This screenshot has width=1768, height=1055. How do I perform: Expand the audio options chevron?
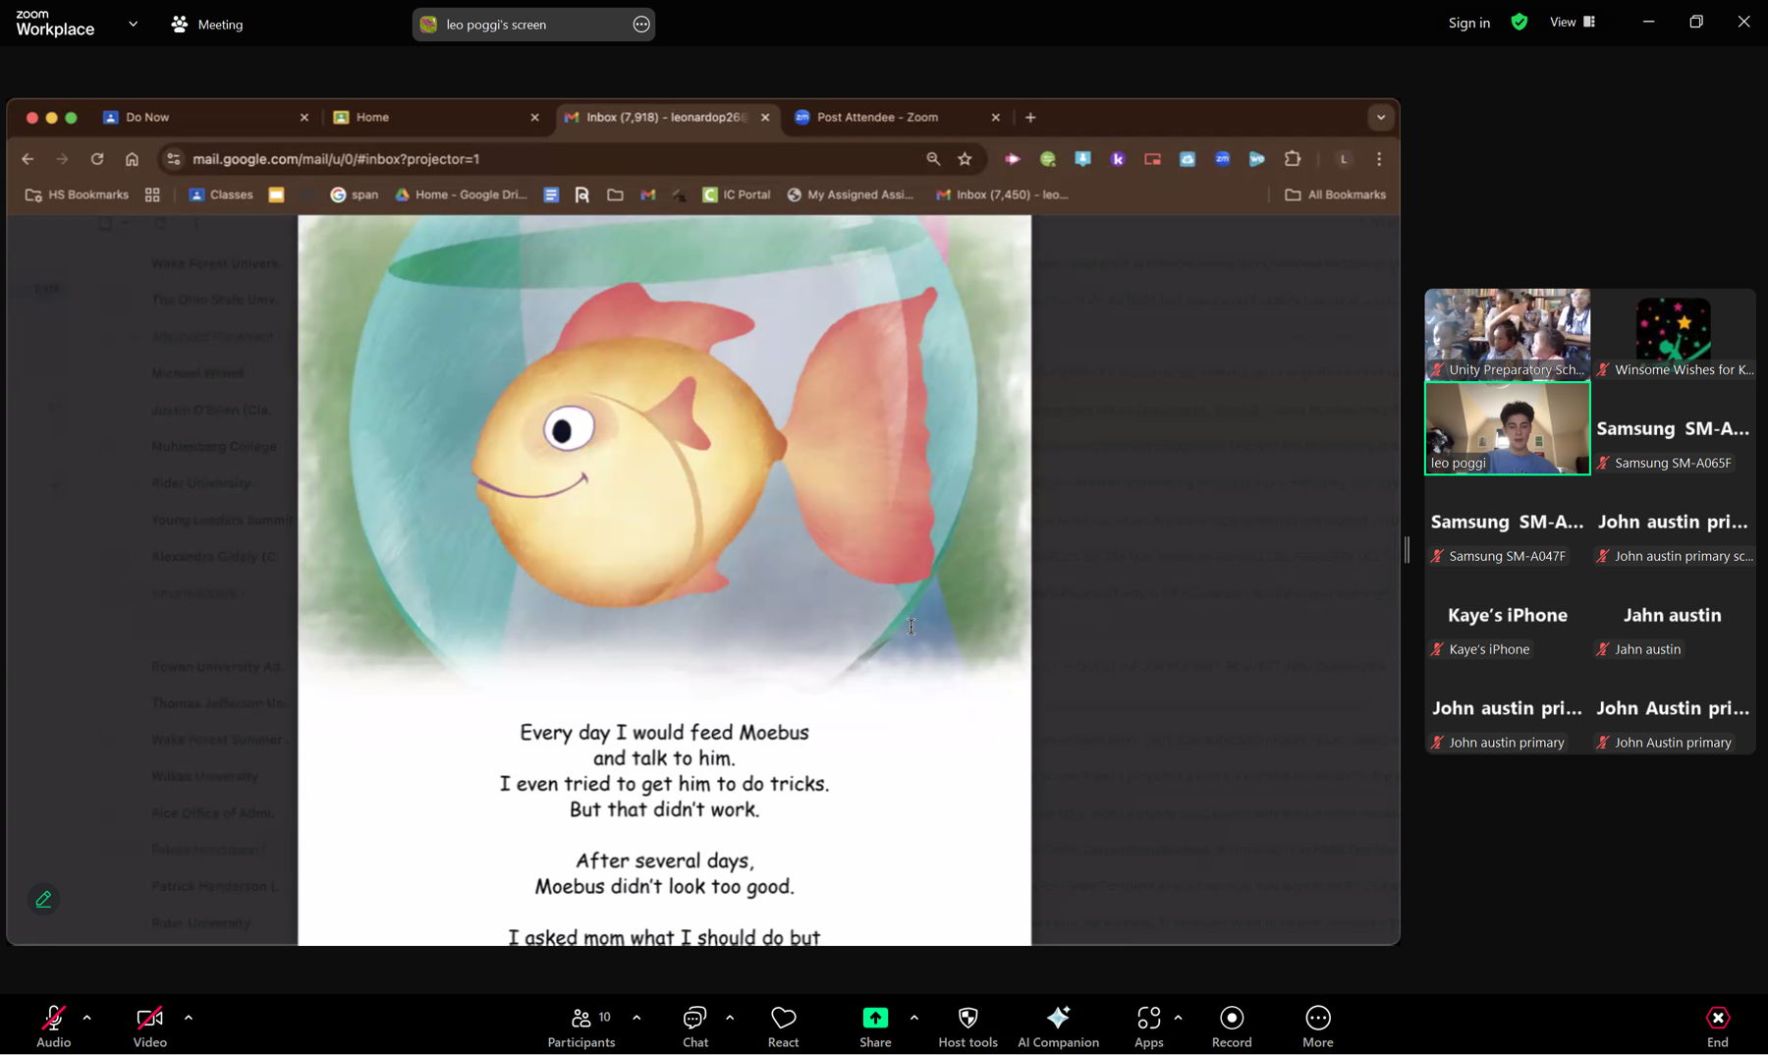coord(87,1017)
